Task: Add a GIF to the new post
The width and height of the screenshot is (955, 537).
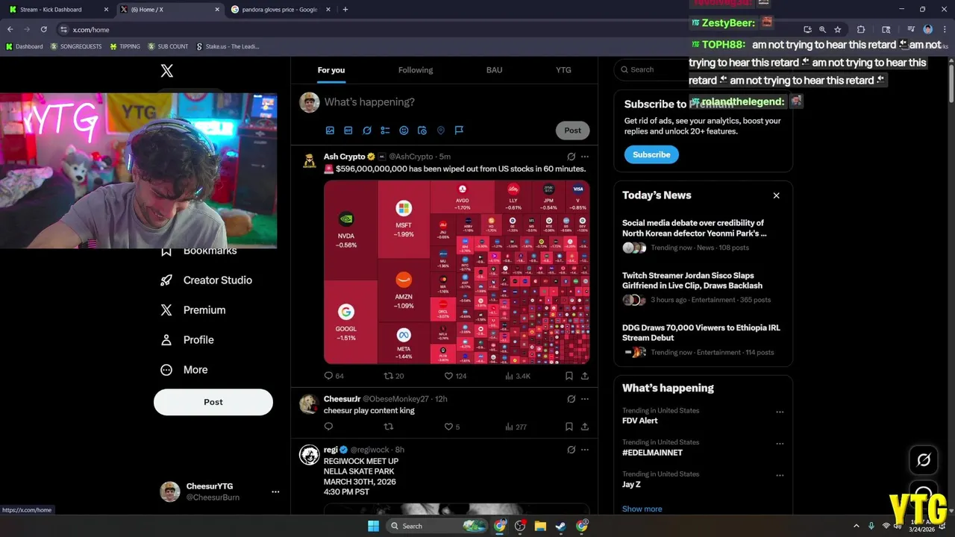Action: [x=348, y=131]
